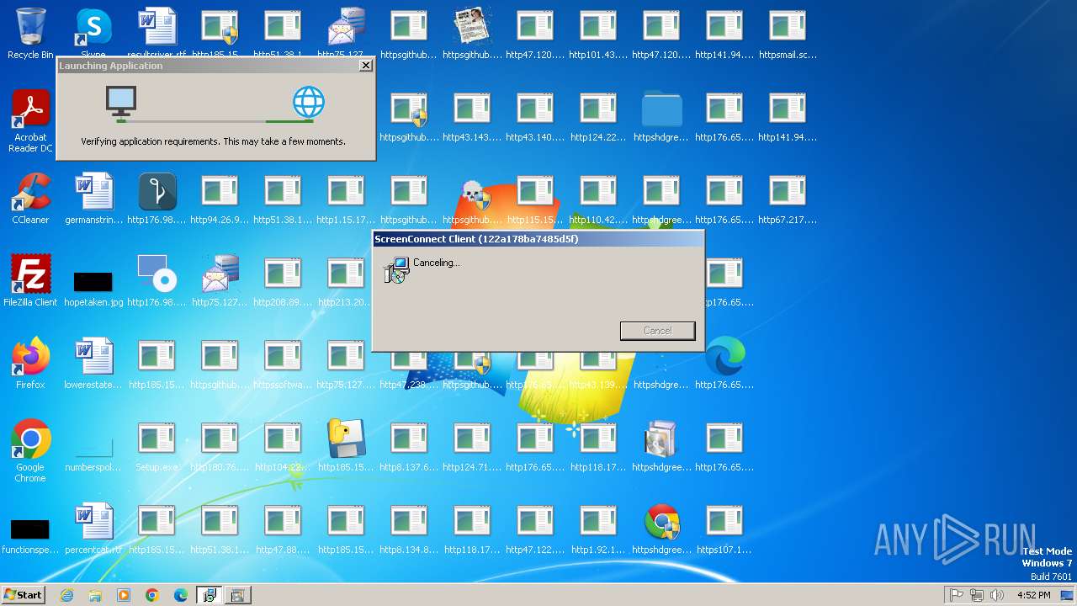
Task: Click the 4:52 PM taskbar clock
Action: tap(1033, 595)
